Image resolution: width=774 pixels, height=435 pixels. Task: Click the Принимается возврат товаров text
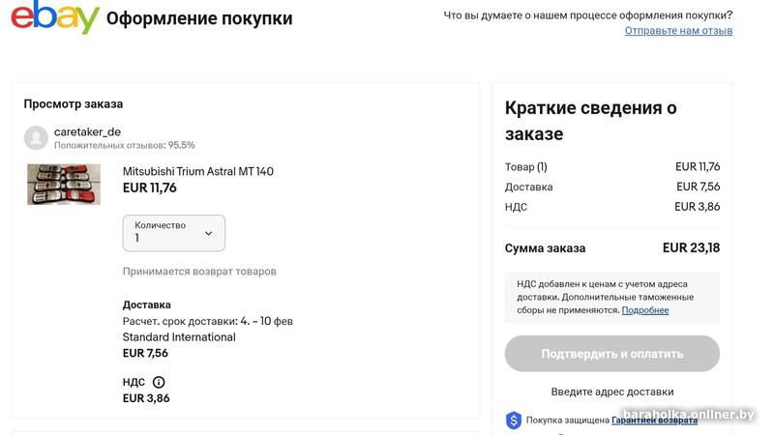click(199, 272)
